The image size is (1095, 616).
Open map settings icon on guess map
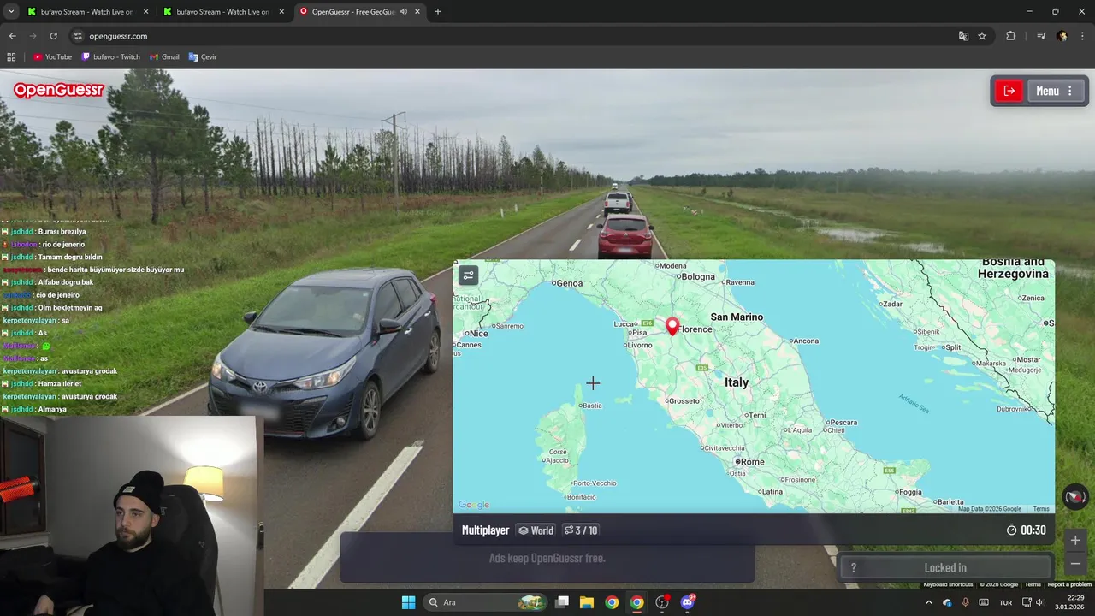pyautogui.click(x=468, y=275)
